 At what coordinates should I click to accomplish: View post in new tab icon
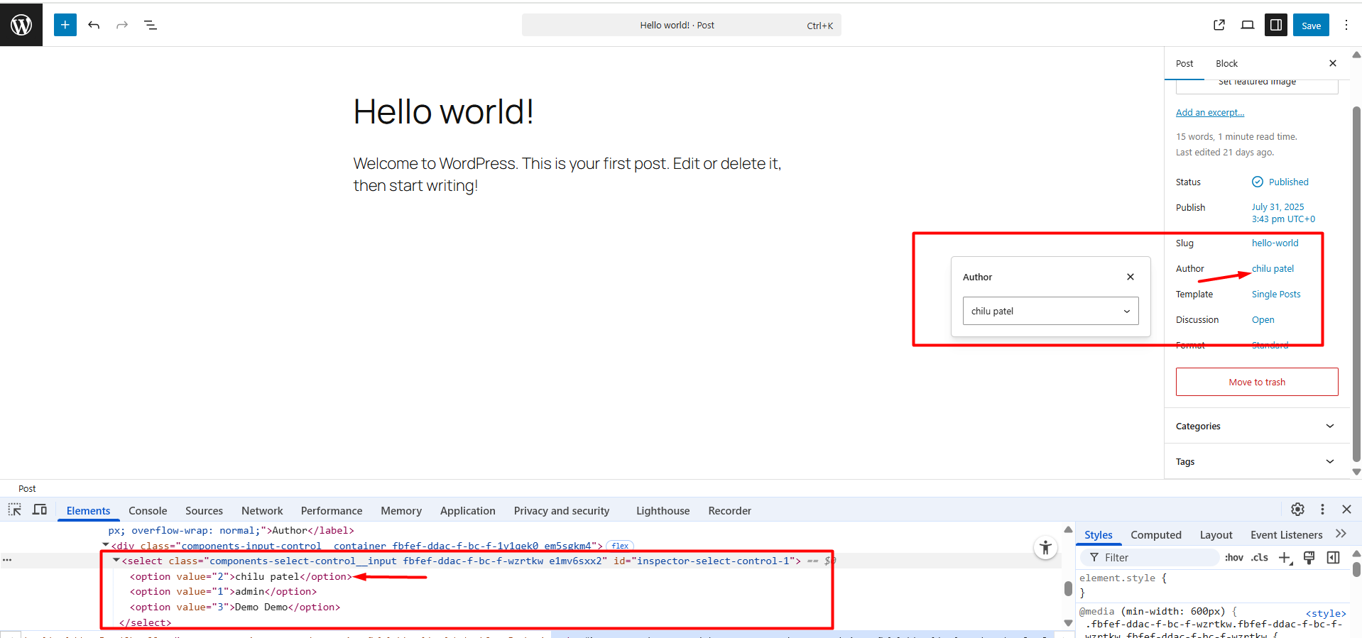click(1219, 25)
